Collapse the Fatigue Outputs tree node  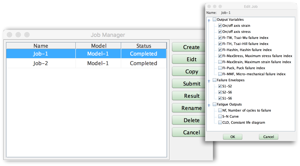[209, 105]
